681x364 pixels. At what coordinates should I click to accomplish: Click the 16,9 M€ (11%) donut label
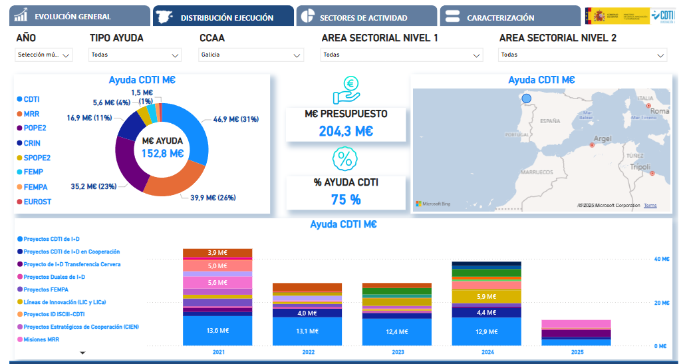point(90,118)
